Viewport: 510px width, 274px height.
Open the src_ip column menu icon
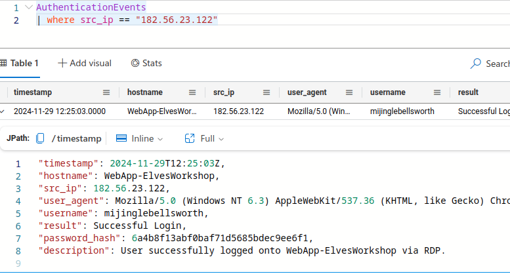pos(266,92)
